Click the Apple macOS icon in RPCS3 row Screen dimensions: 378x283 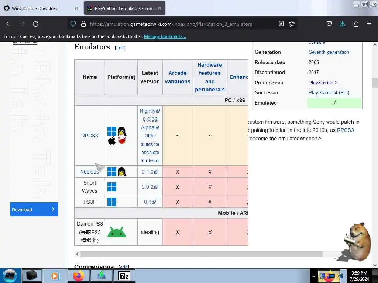tap(112, 140)
